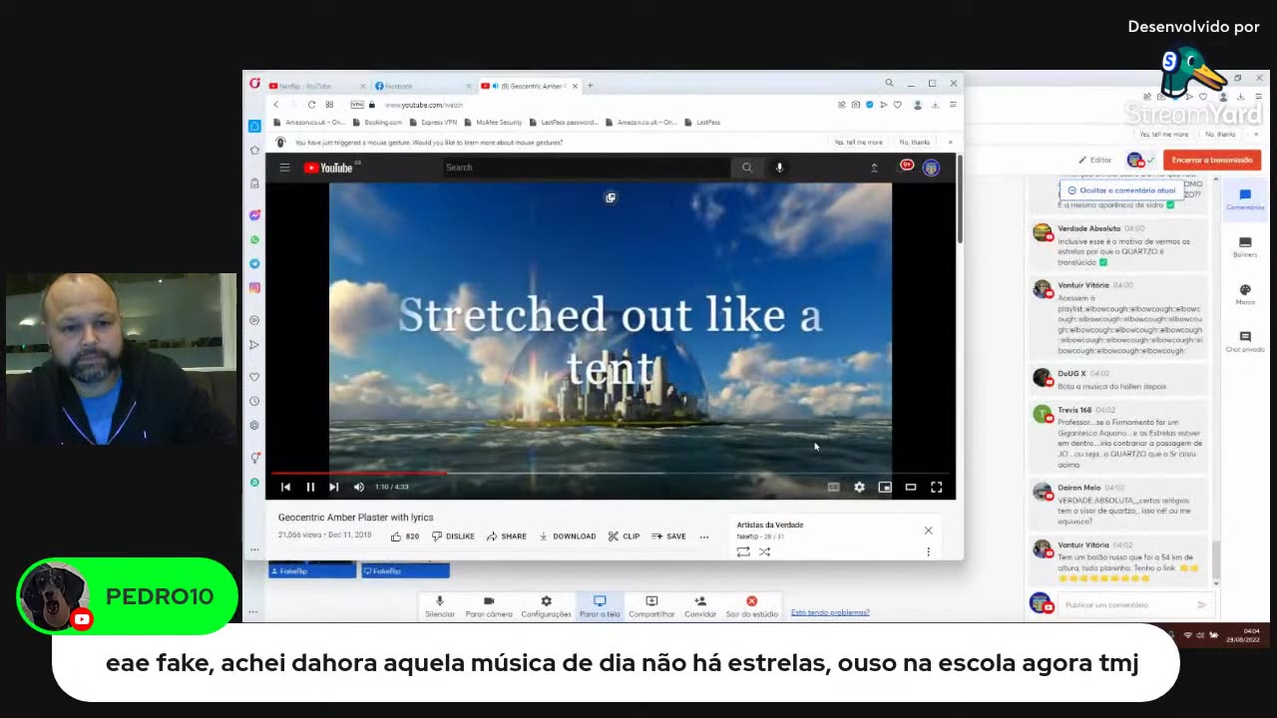Image resolution: width=1277 pixels, height=718 pixels.
Task: Reload the page in Opera
Action: [x=311, y=105]
